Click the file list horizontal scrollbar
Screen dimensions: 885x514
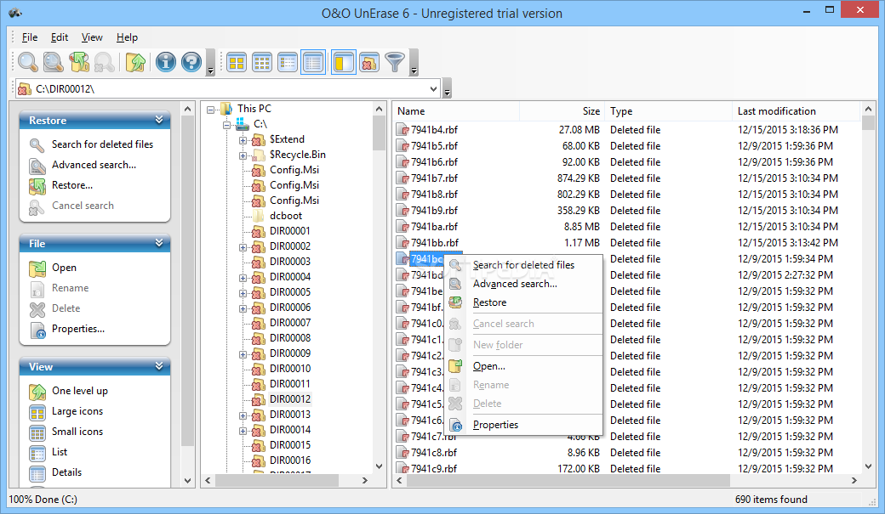point(568,480)
